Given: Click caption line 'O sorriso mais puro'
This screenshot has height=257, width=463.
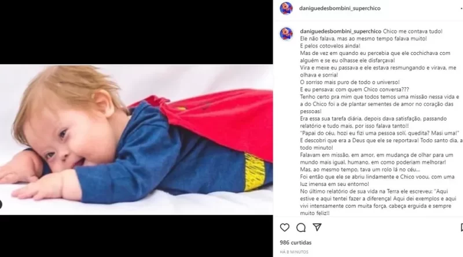Looking at the screenshot, I should click(350, 82).
